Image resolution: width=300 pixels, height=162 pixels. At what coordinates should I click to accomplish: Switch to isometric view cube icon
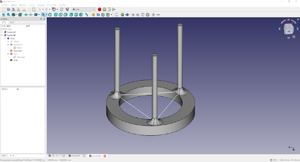click(50, 15)
